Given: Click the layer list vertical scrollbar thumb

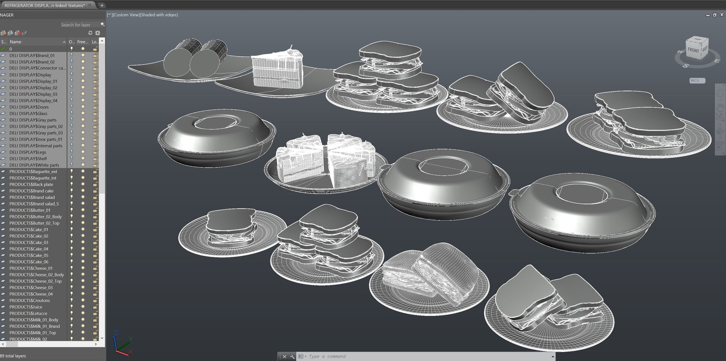Looking at the screenshot, I should (x=102, y=118).
